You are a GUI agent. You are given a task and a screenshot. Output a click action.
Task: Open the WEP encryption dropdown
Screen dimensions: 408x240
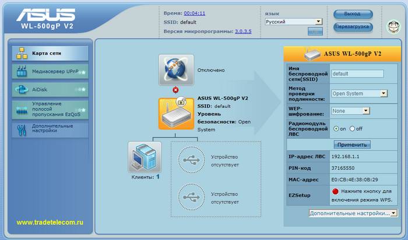(x=350, y=110)
